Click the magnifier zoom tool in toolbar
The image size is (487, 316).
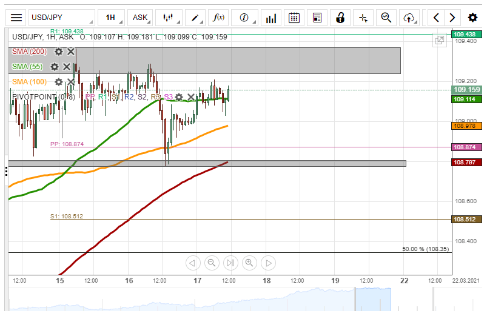(386, 18)
